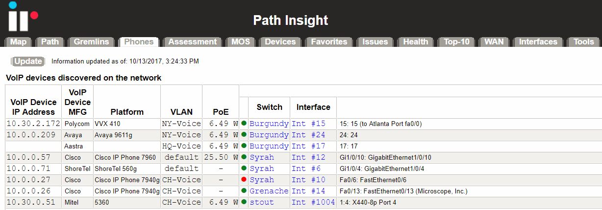602x210 pixels.
Task: Open Burgundy switch link in Aastra row
Action: [x=269, y=146]
